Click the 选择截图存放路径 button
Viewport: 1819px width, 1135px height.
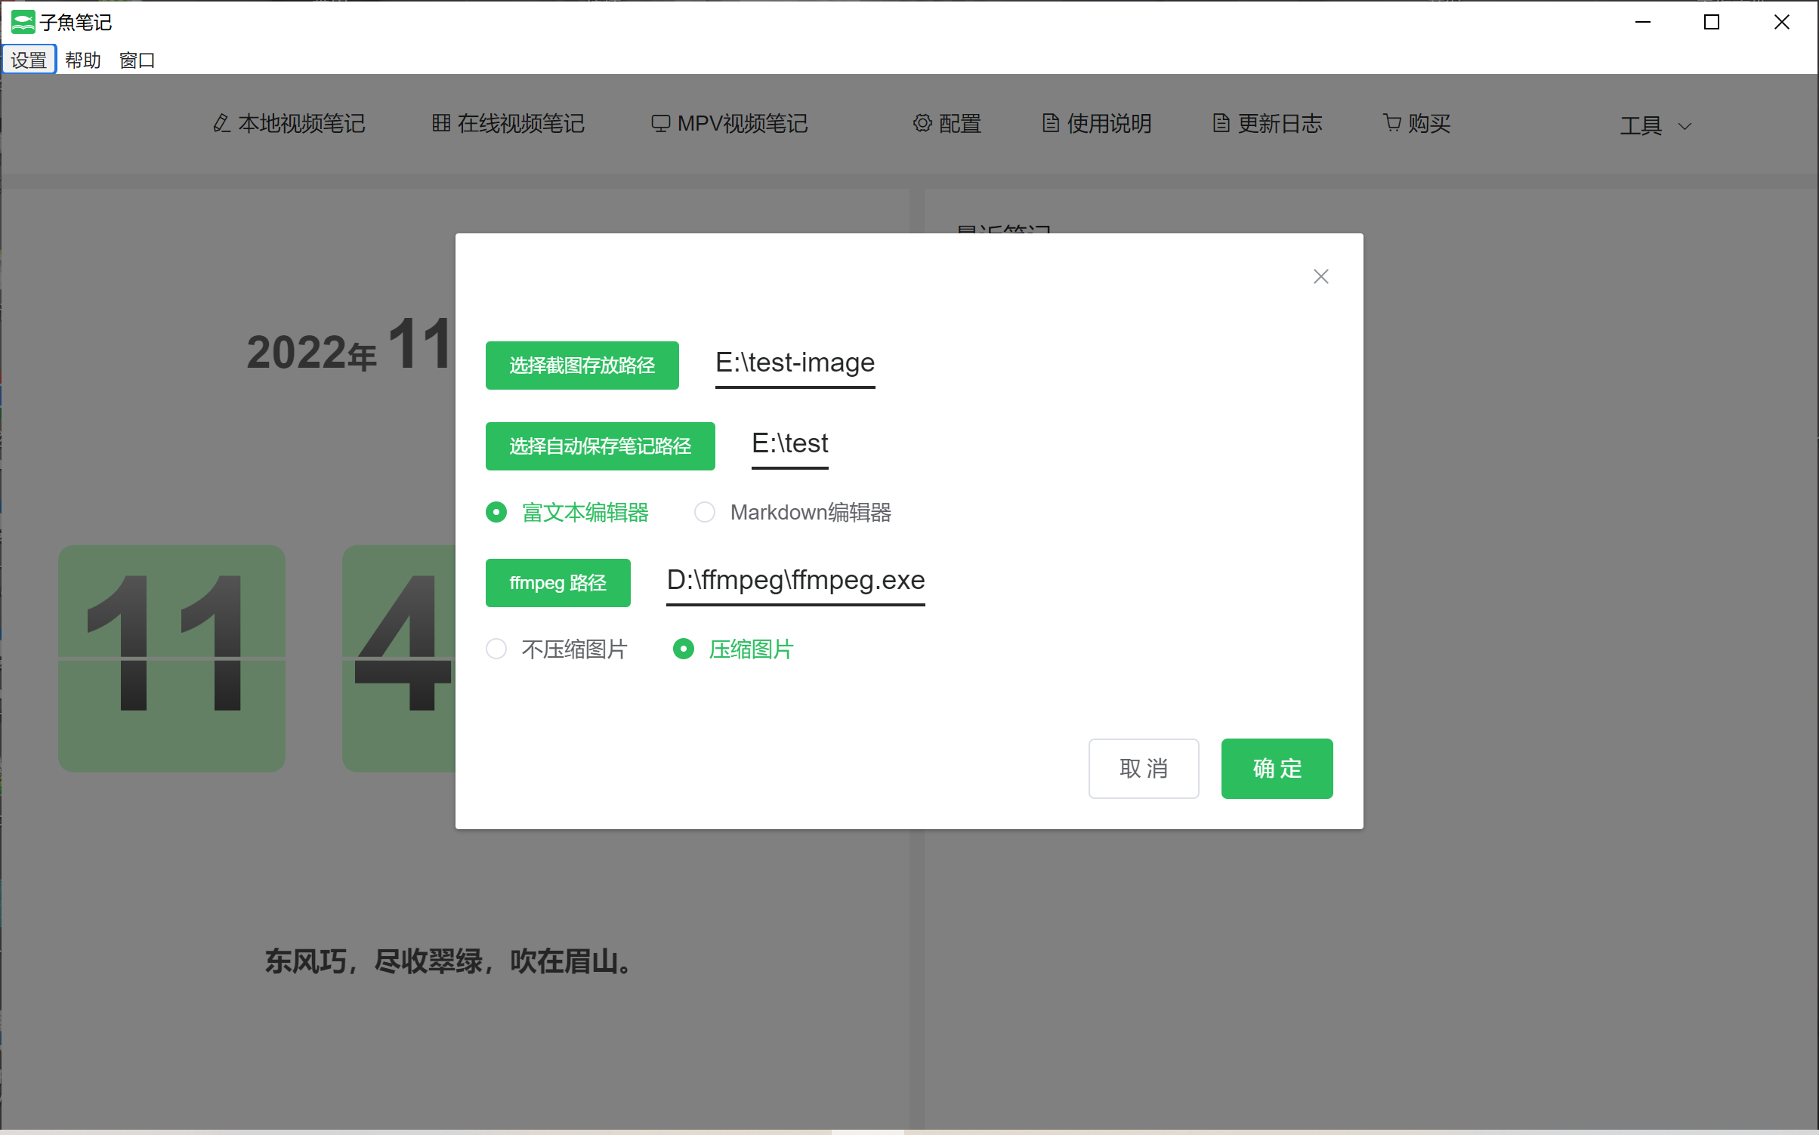coord(582,365)
